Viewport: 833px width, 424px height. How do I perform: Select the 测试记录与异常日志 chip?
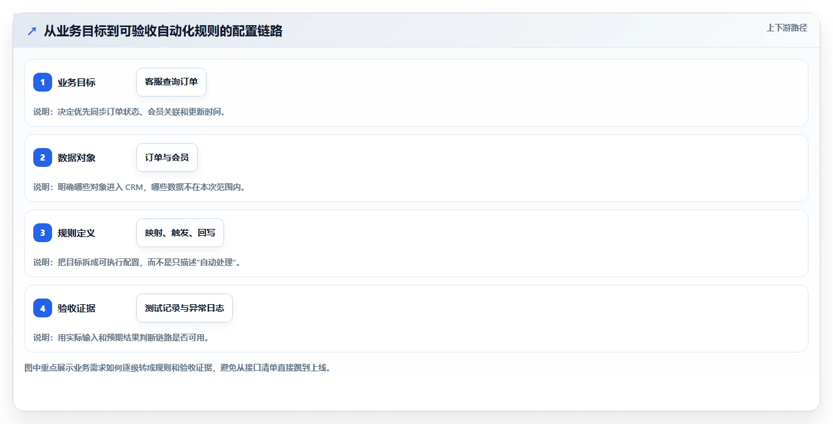(185, 308)
